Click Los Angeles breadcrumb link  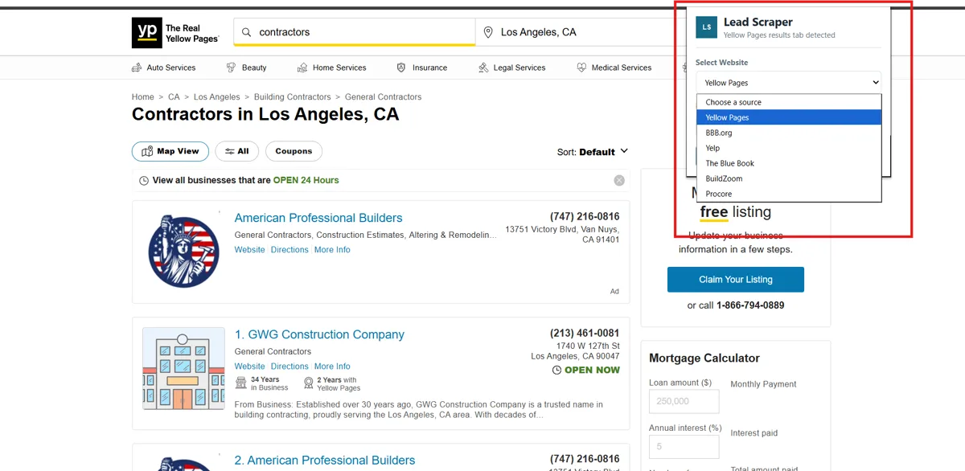click(217, 97)
